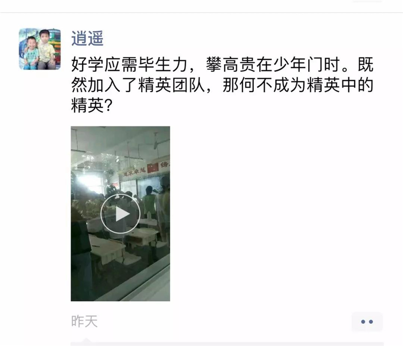Open 逍遥's profile avatar
The height and width of the screenshot is (346, 403).
pyautogui.click(x=40, y=49)
